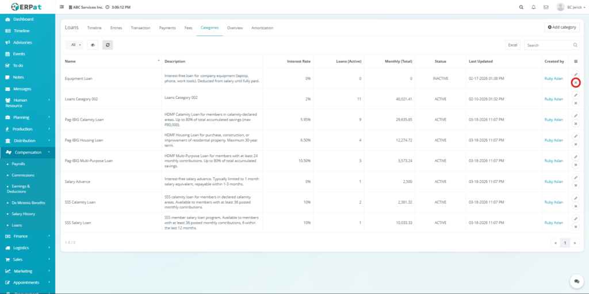Export table using Excel button
This screenshot has width=589, height=294.
tap(512, 45)
